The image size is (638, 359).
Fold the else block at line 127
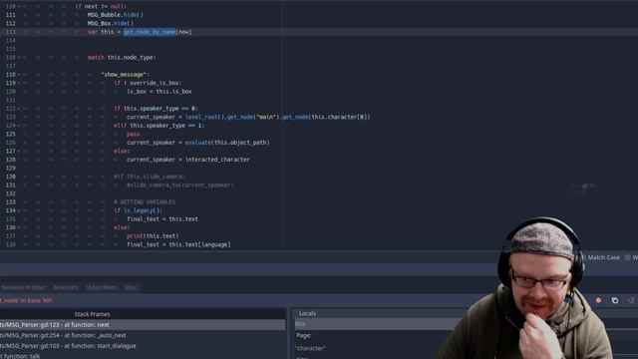coord(19,151)
